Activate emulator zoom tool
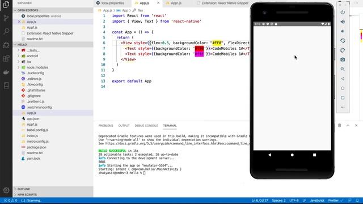363x204 pixels. tap(343, 69)
